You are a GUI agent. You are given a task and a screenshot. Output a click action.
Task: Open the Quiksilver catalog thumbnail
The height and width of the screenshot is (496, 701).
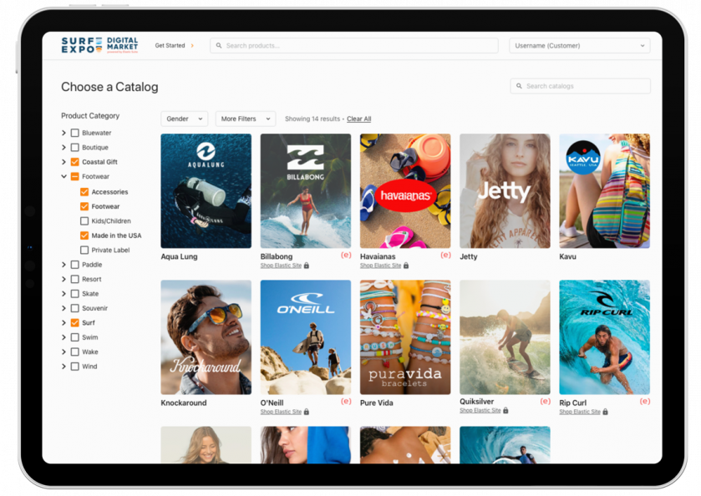(x=505, y=337)
